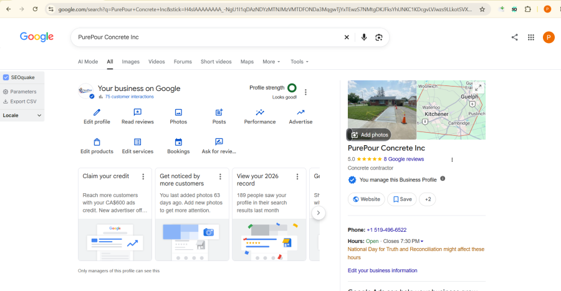Call the phone number +1 519-496-6522

[386, 230]
